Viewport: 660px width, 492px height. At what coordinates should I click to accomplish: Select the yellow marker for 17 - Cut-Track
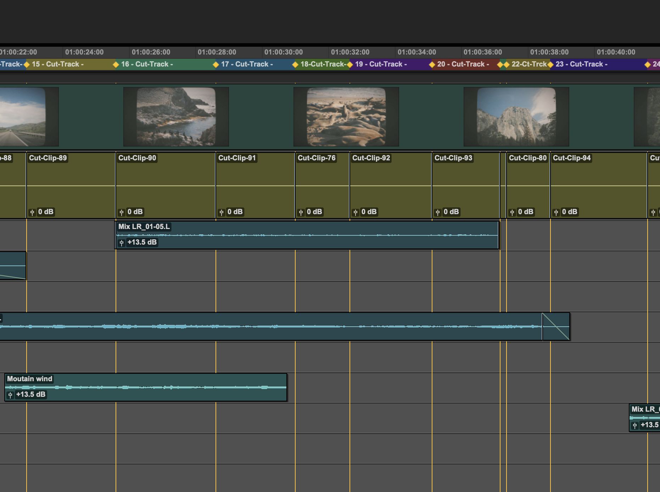pos(216,64)
